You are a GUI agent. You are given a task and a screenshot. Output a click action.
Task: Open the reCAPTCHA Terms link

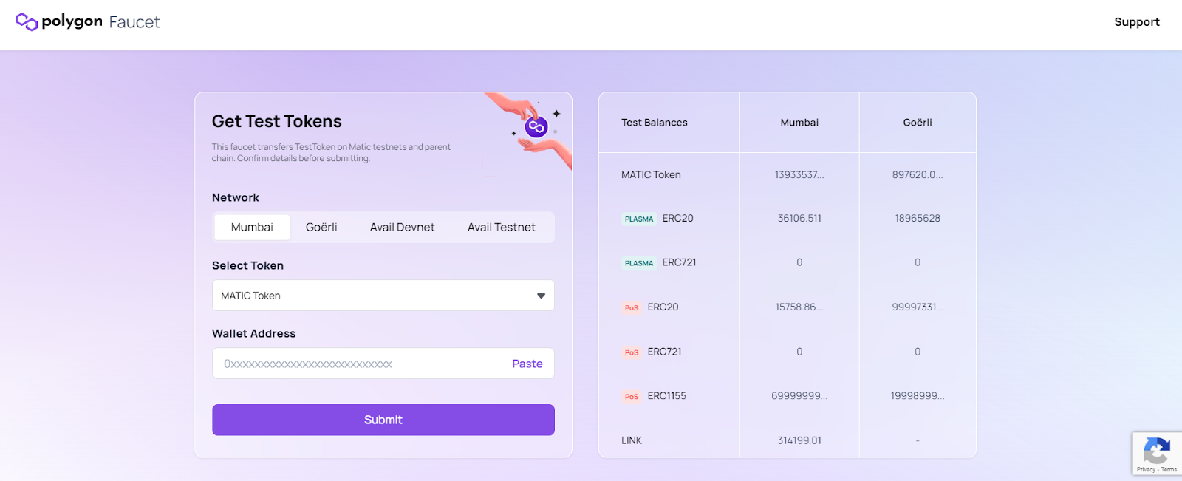click(1169, 469)
